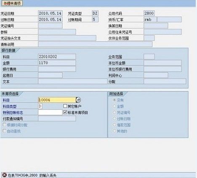Select the 其他的 radio option
This screenshot has height=178, width=197.
click(114, 131)
